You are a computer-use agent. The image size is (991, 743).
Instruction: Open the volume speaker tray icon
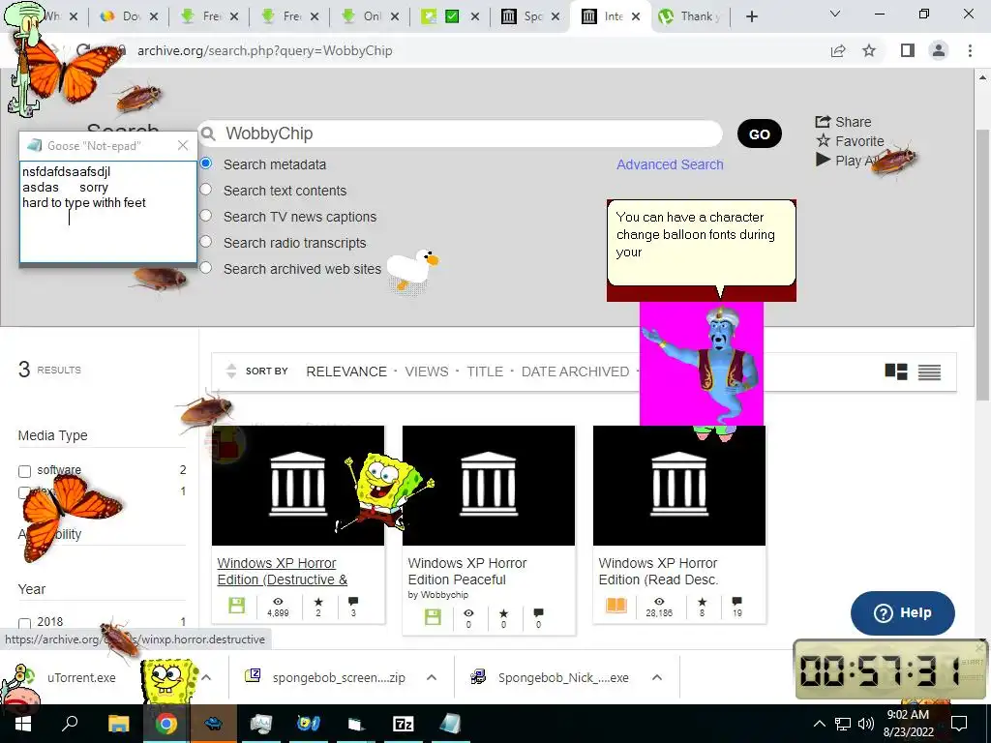click(866, 724)
